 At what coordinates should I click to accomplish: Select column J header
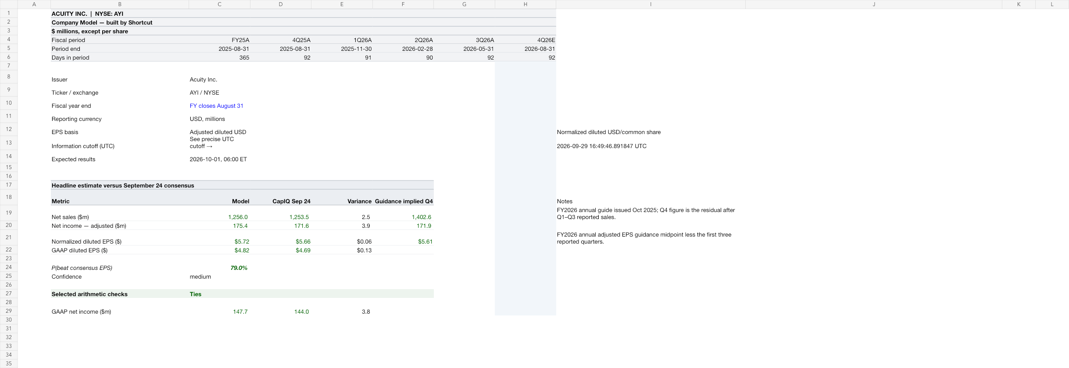[x=873, y=4]
